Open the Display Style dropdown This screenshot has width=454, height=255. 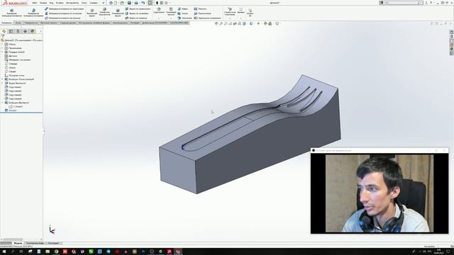(x=252, y=23)
